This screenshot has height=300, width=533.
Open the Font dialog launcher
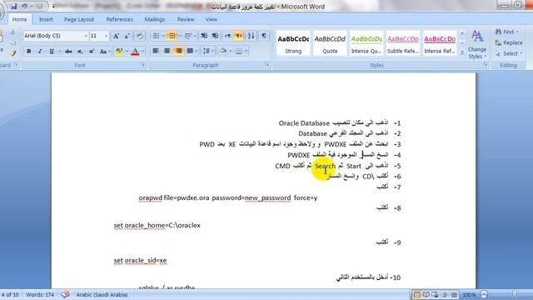coord(142,65)
